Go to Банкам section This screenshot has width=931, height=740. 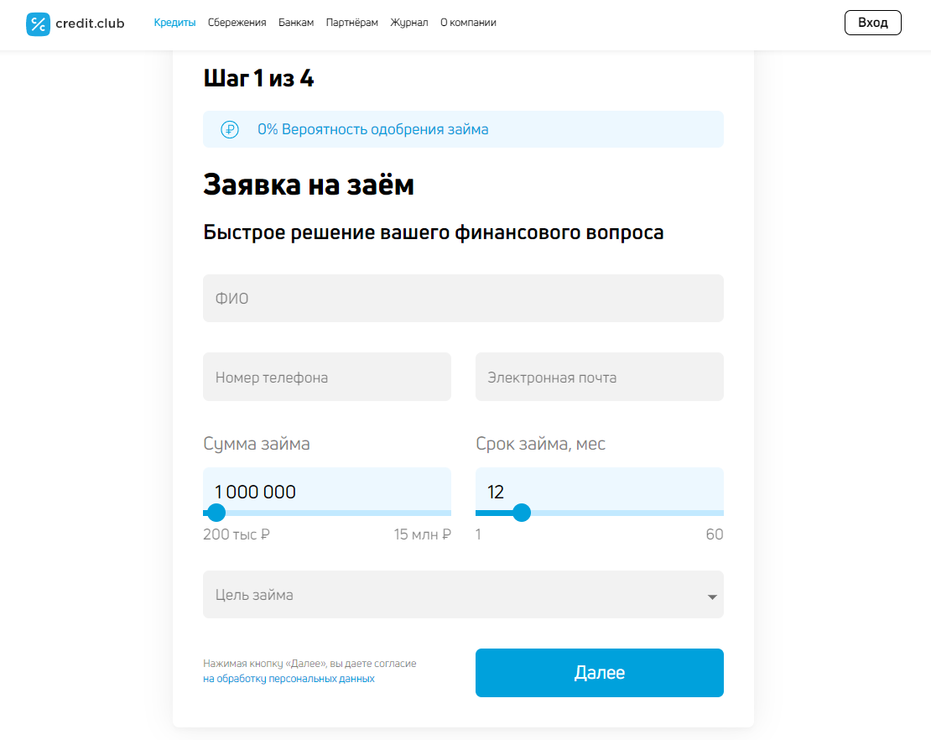[296, 23]
